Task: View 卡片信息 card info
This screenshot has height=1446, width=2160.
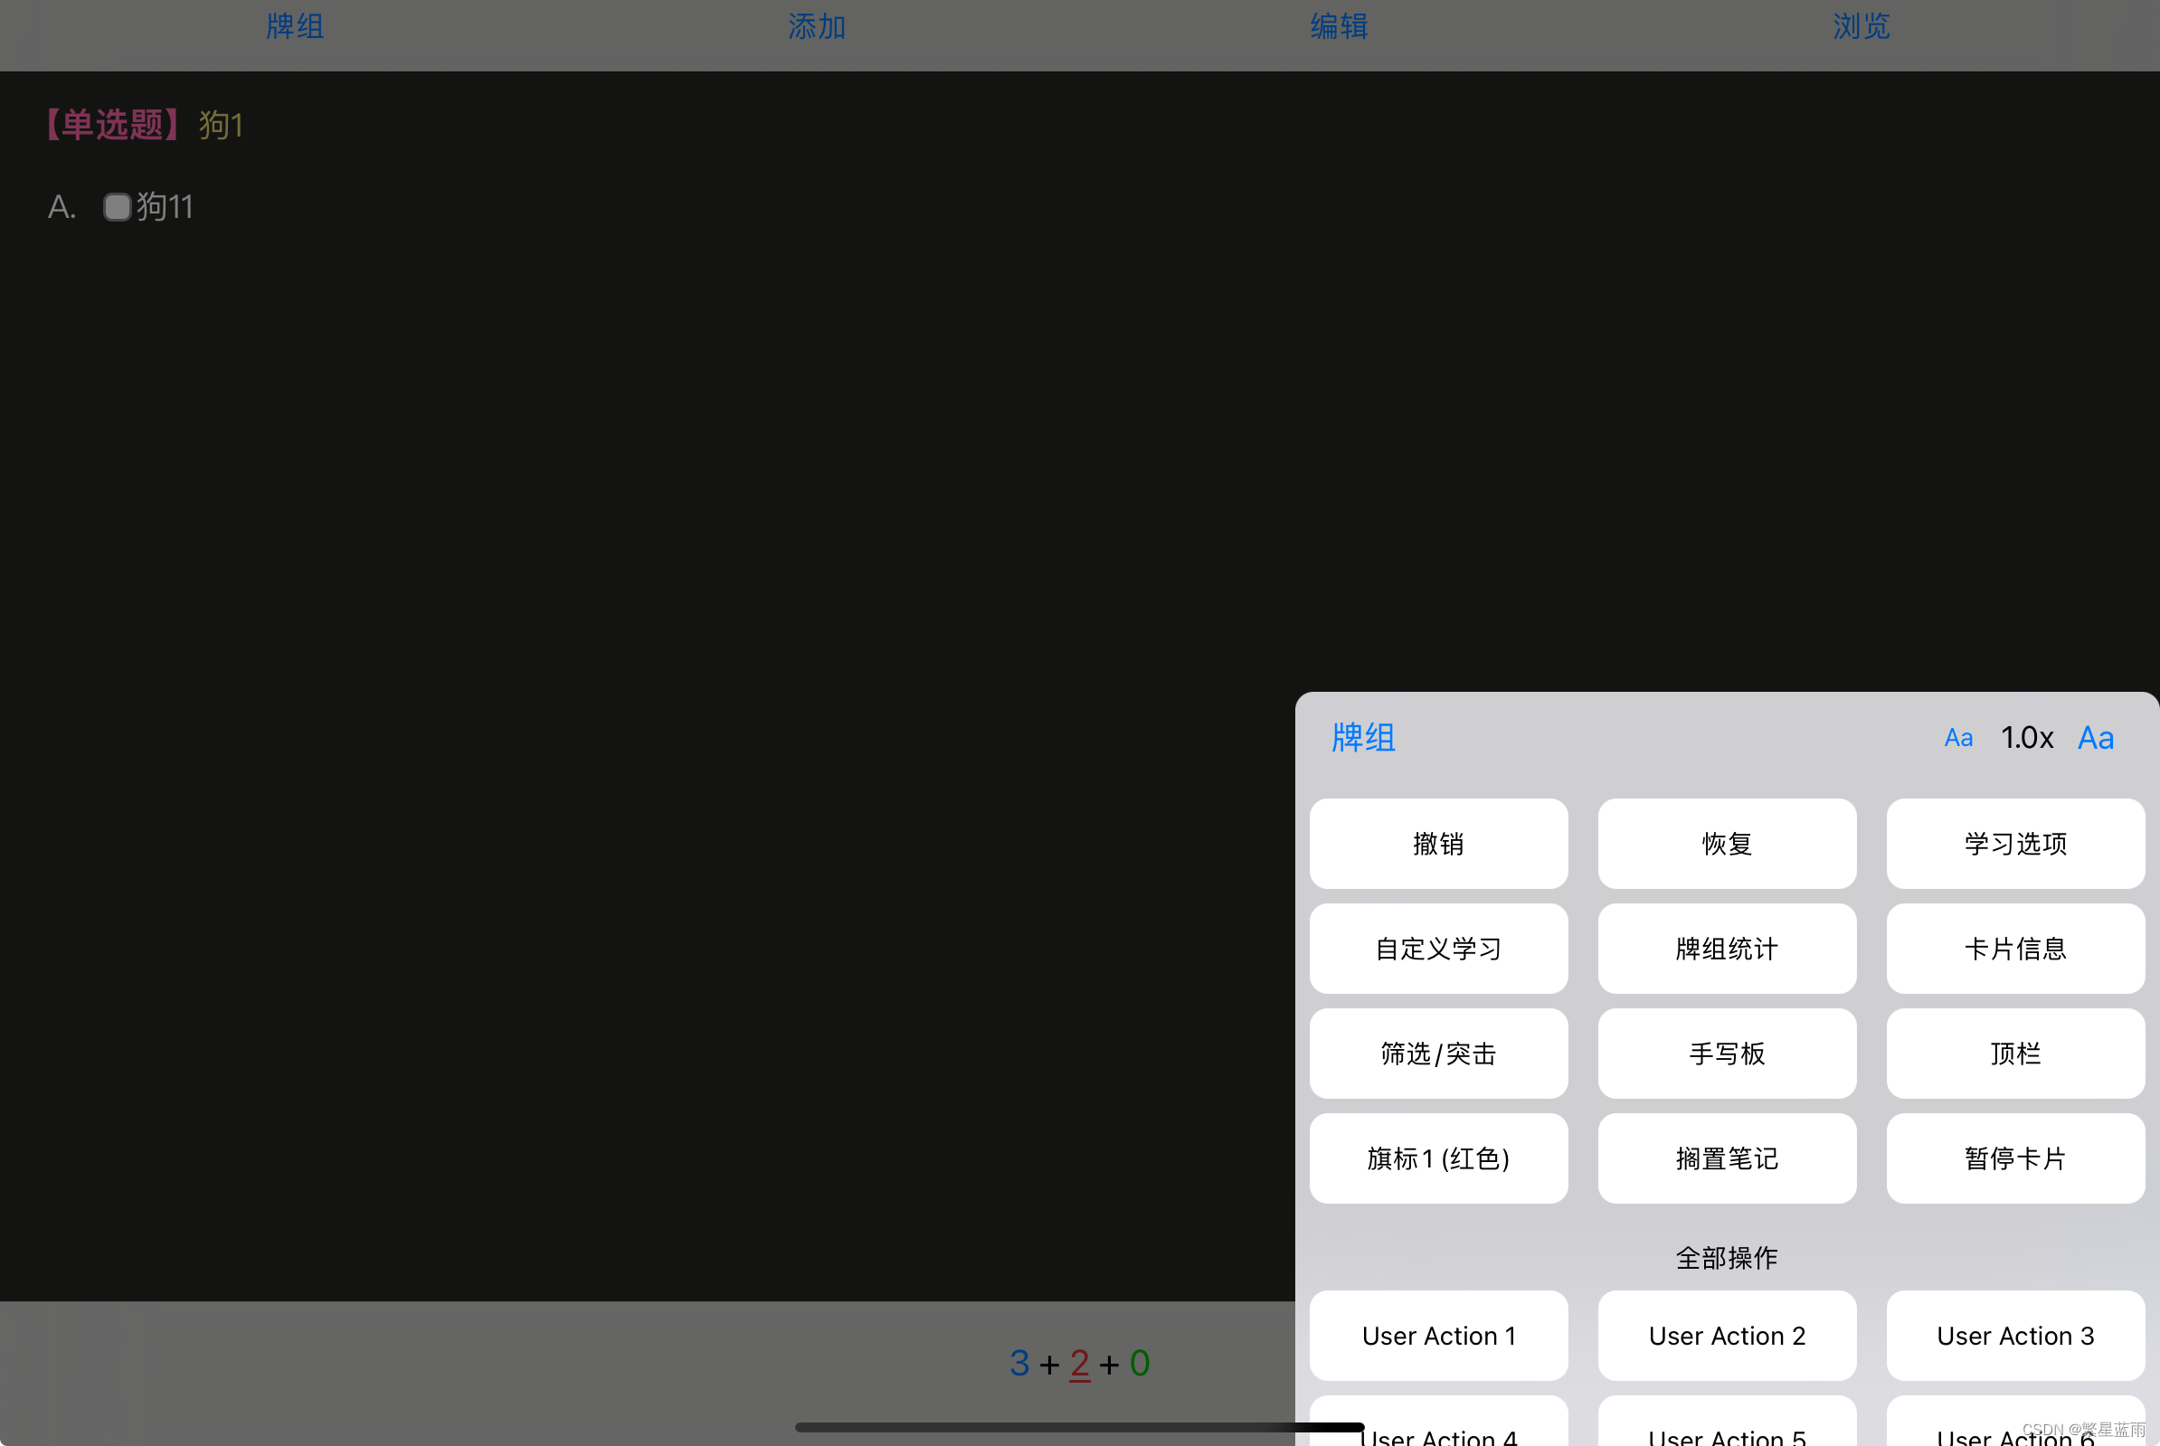Action: click(2014, 949)
